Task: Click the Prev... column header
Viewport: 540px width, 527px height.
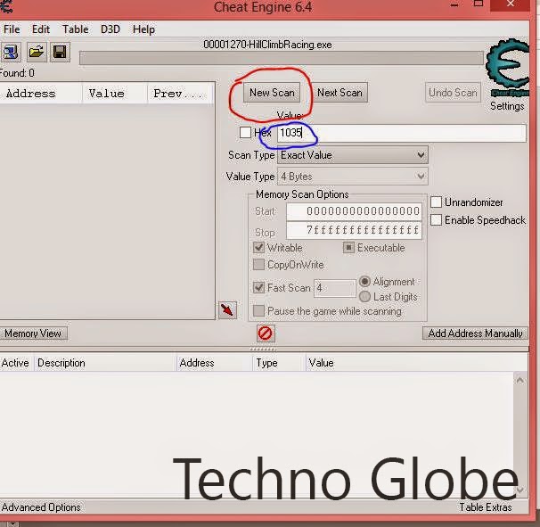Action: (x=181, y=94)
